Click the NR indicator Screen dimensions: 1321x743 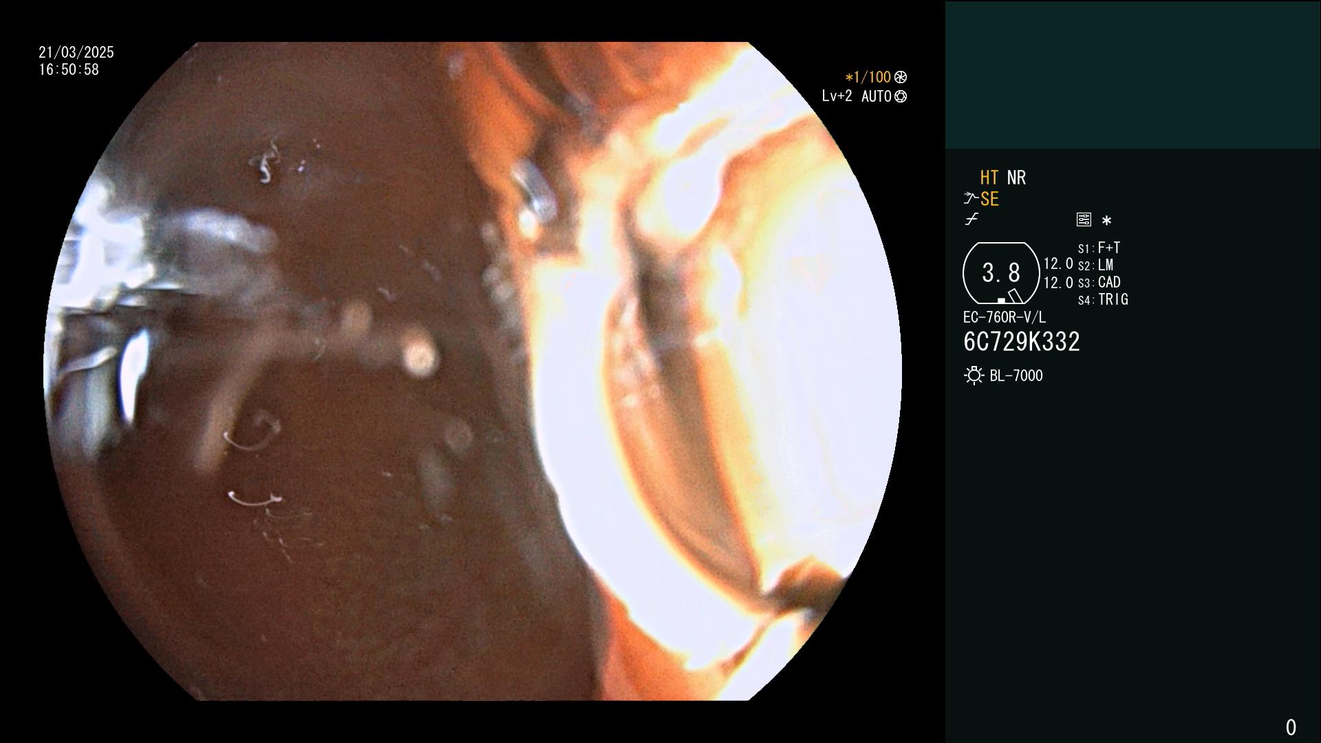point(1016,177)
